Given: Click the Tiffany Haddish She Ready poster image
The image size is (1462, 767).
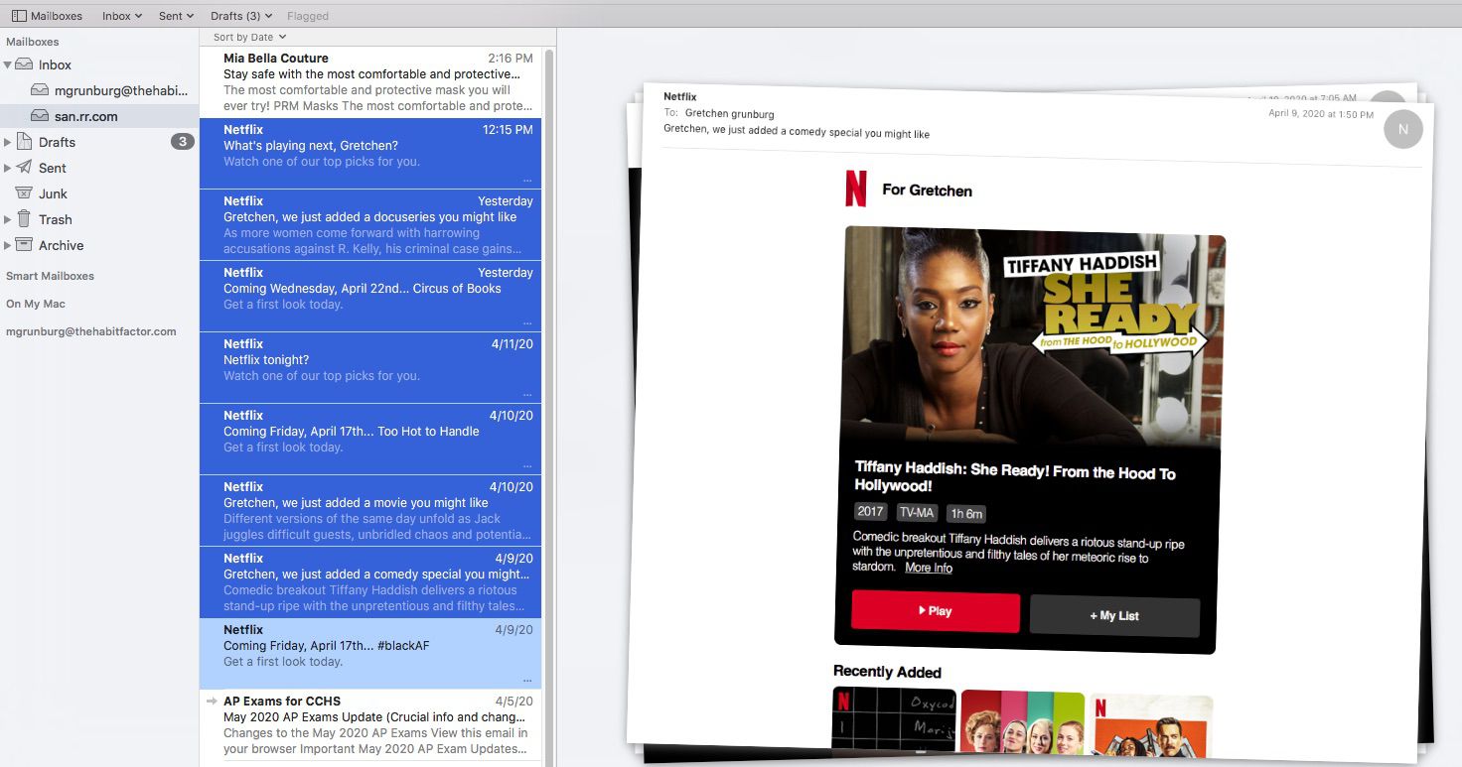Looking at the screenshot, I should tap(1033, 339).
